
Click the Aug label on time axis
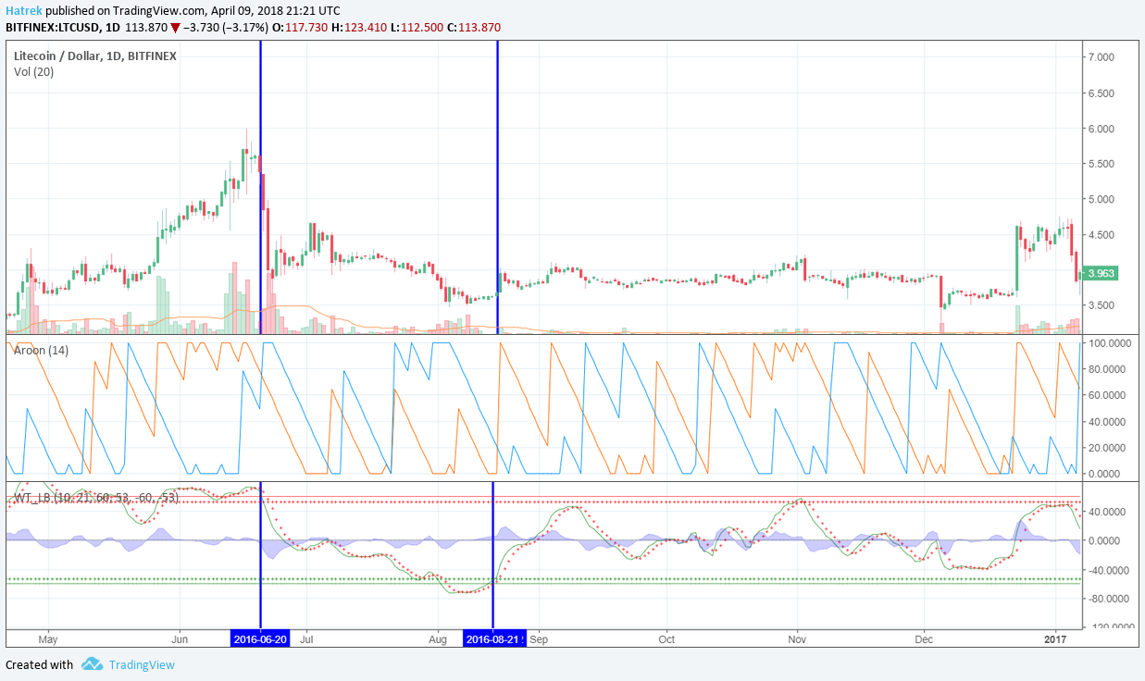[x=439, y=639]
